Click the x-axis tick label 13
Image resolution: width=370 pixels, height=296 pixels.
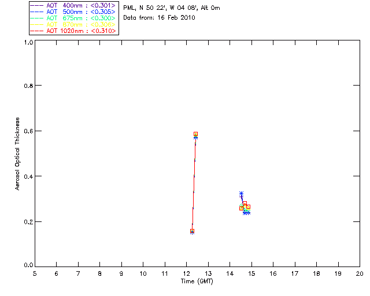pyautogui.click(x=208, y=274)
